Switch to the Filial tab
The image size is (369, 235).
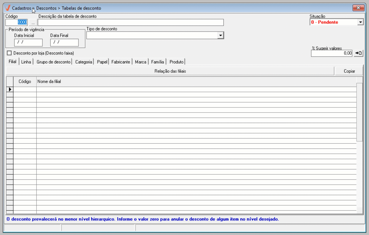[x=12, y=62]
